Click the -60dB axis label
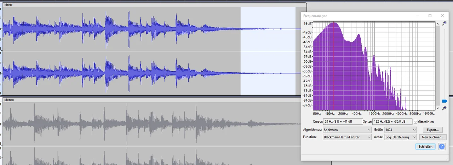 pyautogui.click(x=307, y=61)
